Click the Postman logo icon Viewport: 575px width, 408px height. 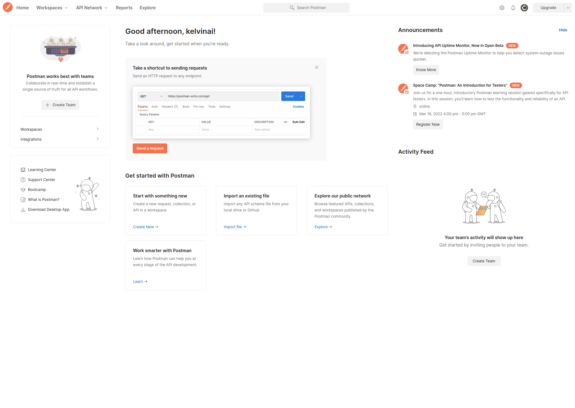(8, 7)
